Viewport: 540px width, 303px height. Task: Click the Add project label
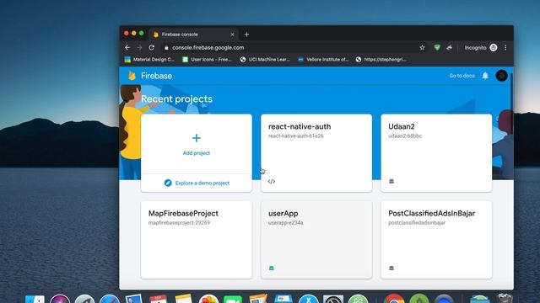pyautogui.click(x=197, y=153)
